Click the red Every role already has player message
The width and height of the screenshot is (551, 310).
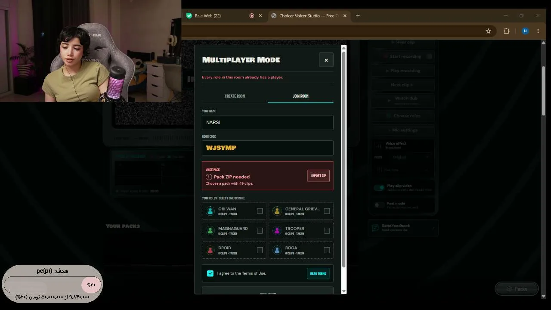(242, 77)
